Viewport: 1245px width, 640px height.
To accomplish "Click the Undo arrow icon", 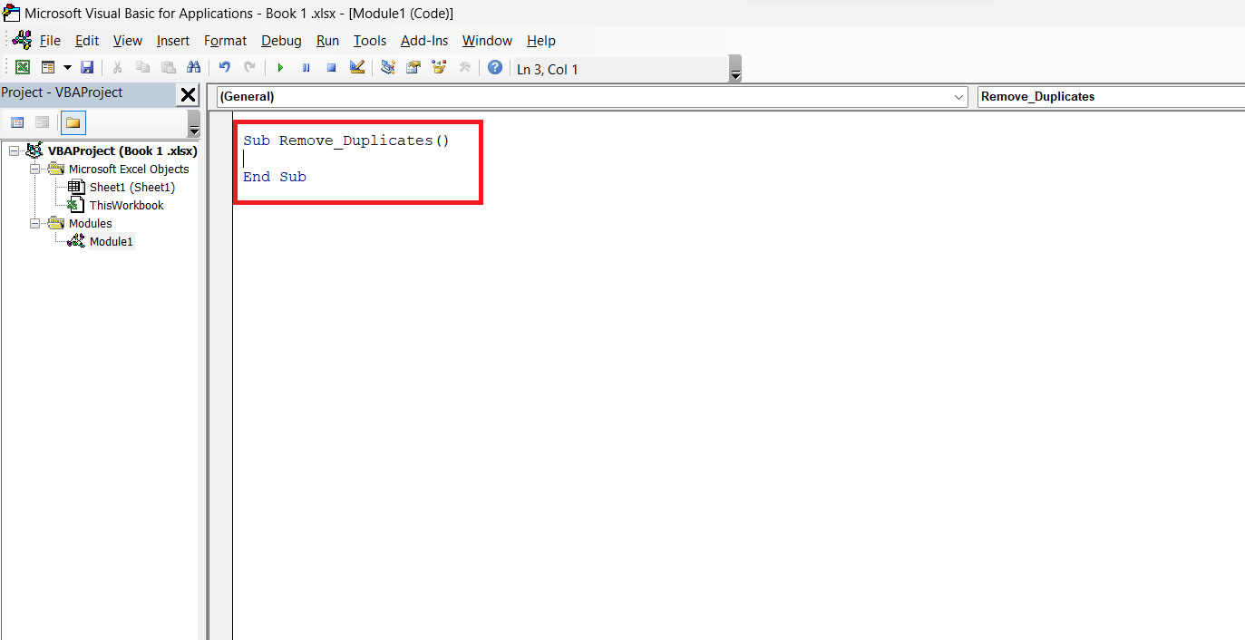I will (225, 68).
